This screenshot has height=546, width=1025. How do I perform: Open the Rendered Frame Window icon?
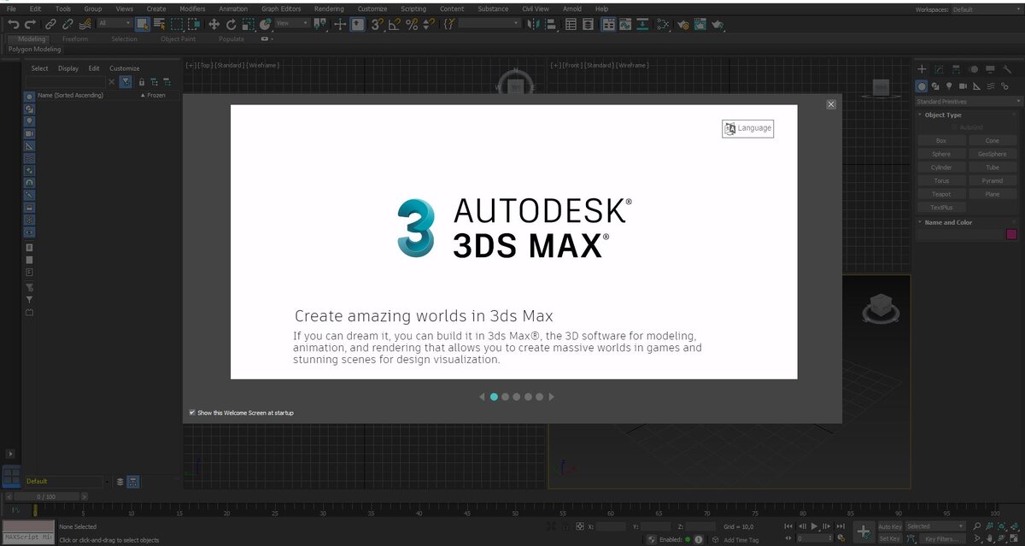tap(700, 25)
